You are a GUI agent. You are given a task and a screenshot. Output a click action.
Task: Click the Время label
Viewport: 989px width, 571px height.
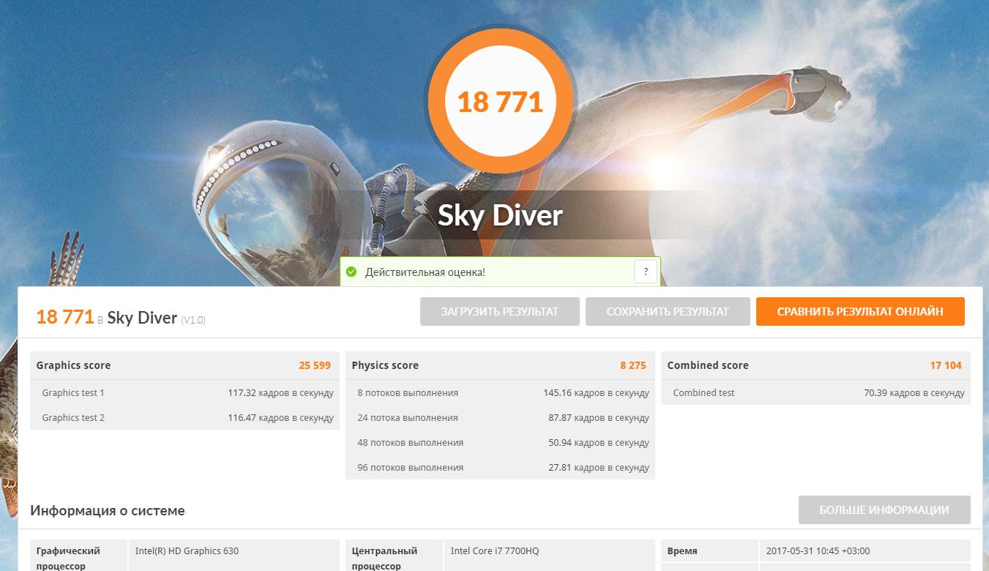pyautogui.click(x=682, y=551)
